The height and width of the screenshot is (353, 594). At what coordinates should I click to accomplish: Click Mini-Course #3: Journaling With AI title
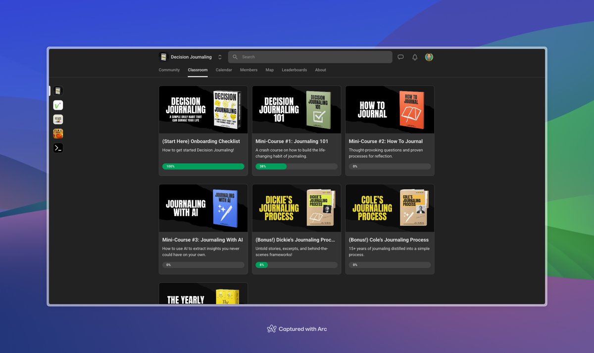[202, 240]
